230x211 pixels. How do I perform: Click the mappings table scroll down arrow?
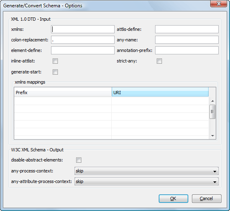[x=213, y=136]
